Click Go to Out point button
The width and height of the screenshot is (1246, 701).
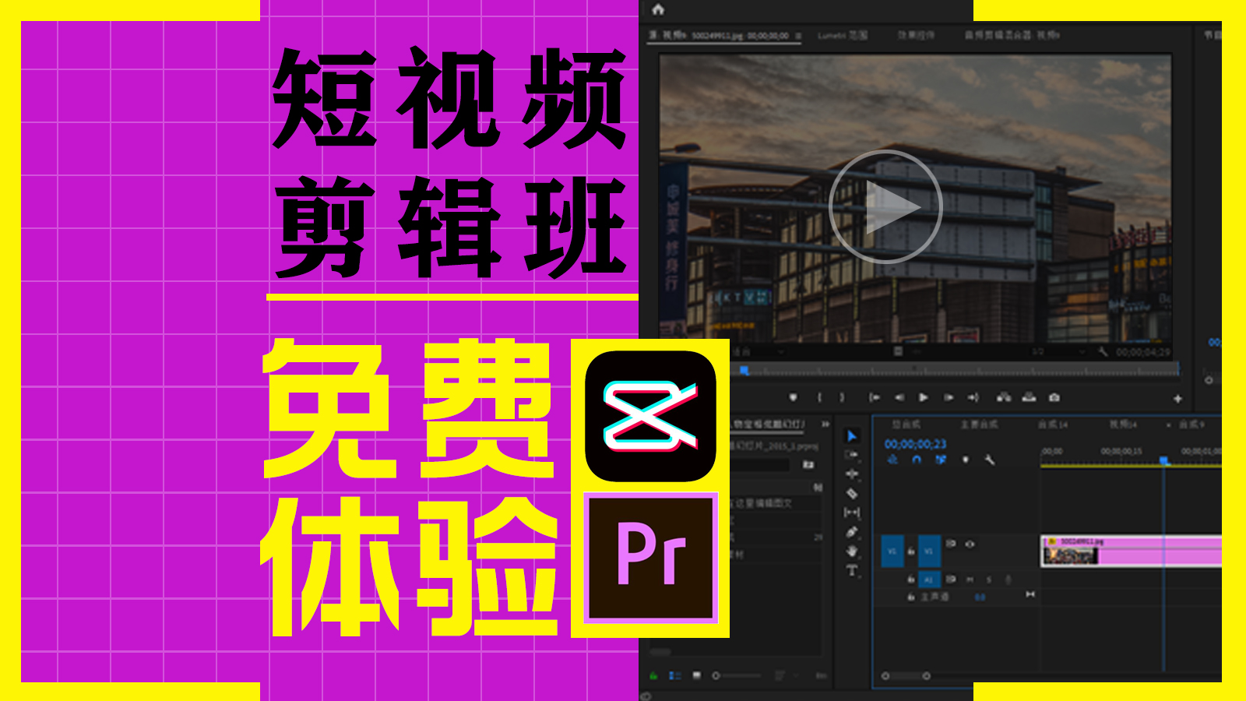973,397
